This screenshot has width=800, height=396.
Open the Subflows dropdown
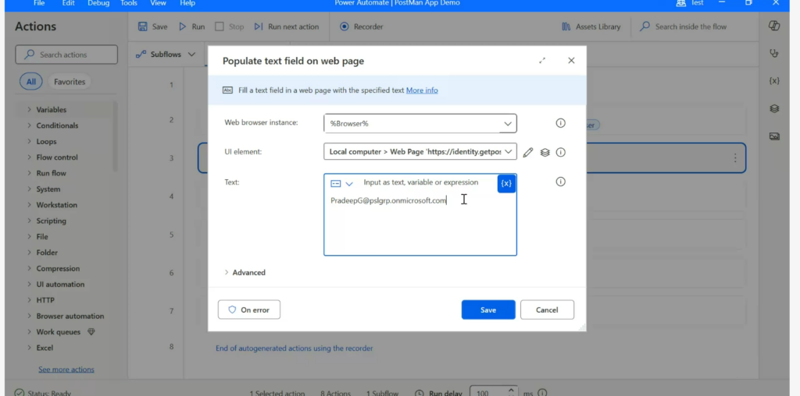[166, 54]
